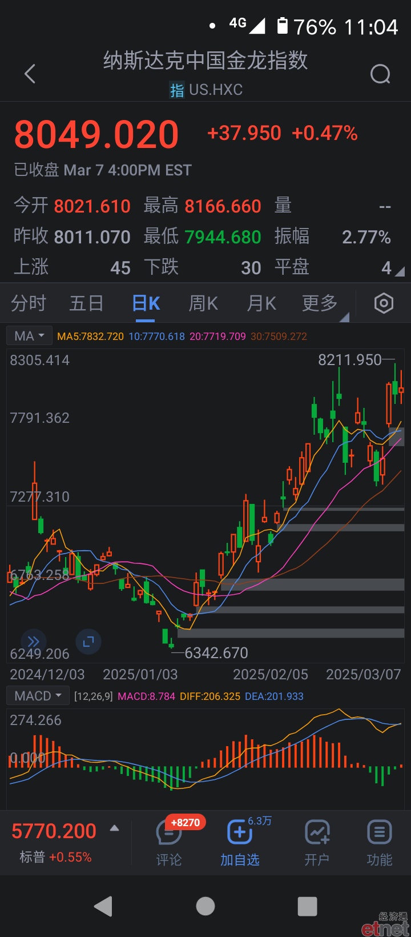Image resolution: width=411 pixels, height=937 pixels.
Task: Tap the 4G signal status icon
Action: (x=247, y=25)
